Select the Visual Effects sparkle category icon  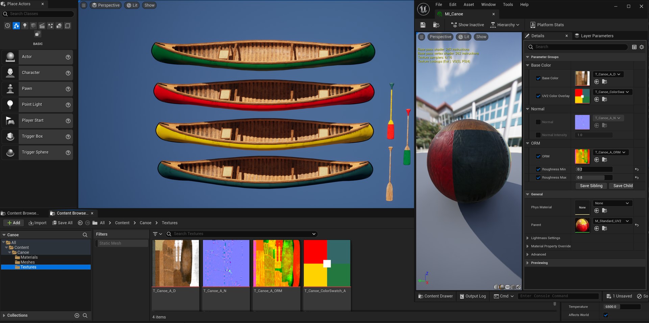tap(50, 26)
